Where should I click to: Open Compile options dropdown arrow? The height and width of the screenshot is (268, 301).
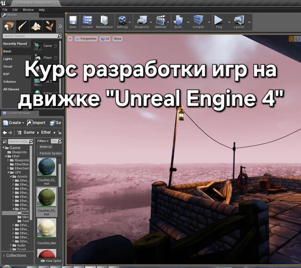tap(209, 22)
